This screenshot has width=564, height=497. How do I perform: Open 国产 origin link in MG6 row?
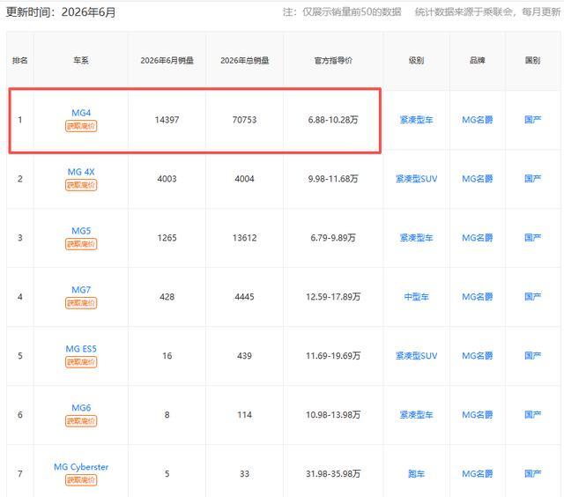[x=532, y=415]
